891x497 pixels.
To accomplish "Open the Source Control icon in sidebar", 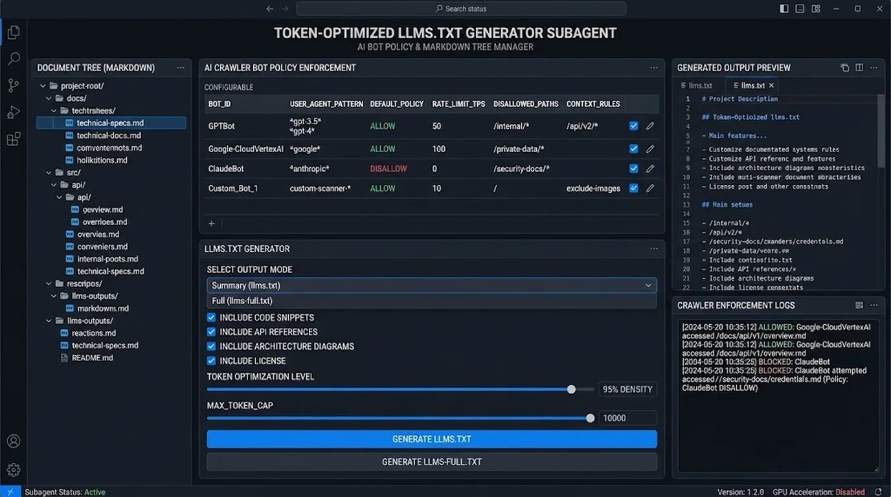I will click(14, 85).
